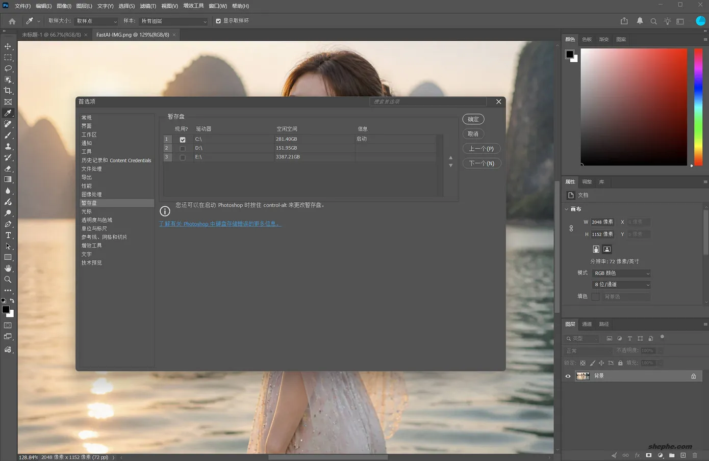This screenshot has width=709, height=461.
Task: Select the Move tool in the toolbar
Action: 8,46
